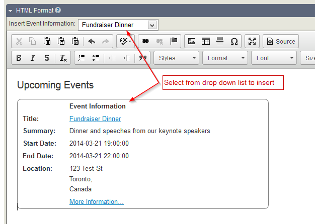Viewport: 315px width, 224px height.
Task: Click the 123 Test St address
Action: [x=86, y=168]
